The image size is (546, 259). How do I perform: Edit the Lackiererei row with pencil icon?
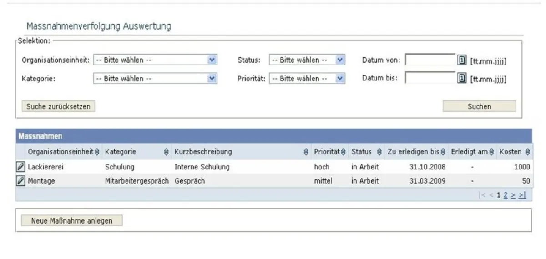(20, 167)
